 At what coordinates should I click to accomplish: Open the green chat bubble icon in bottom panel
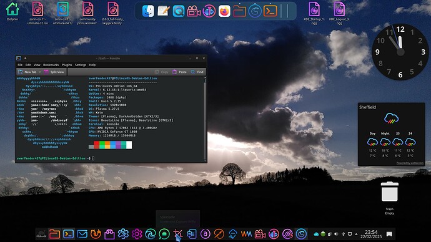coord(164,234)
